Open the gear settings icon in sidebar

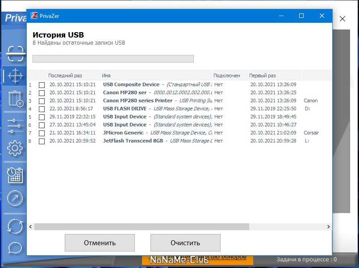15,148
